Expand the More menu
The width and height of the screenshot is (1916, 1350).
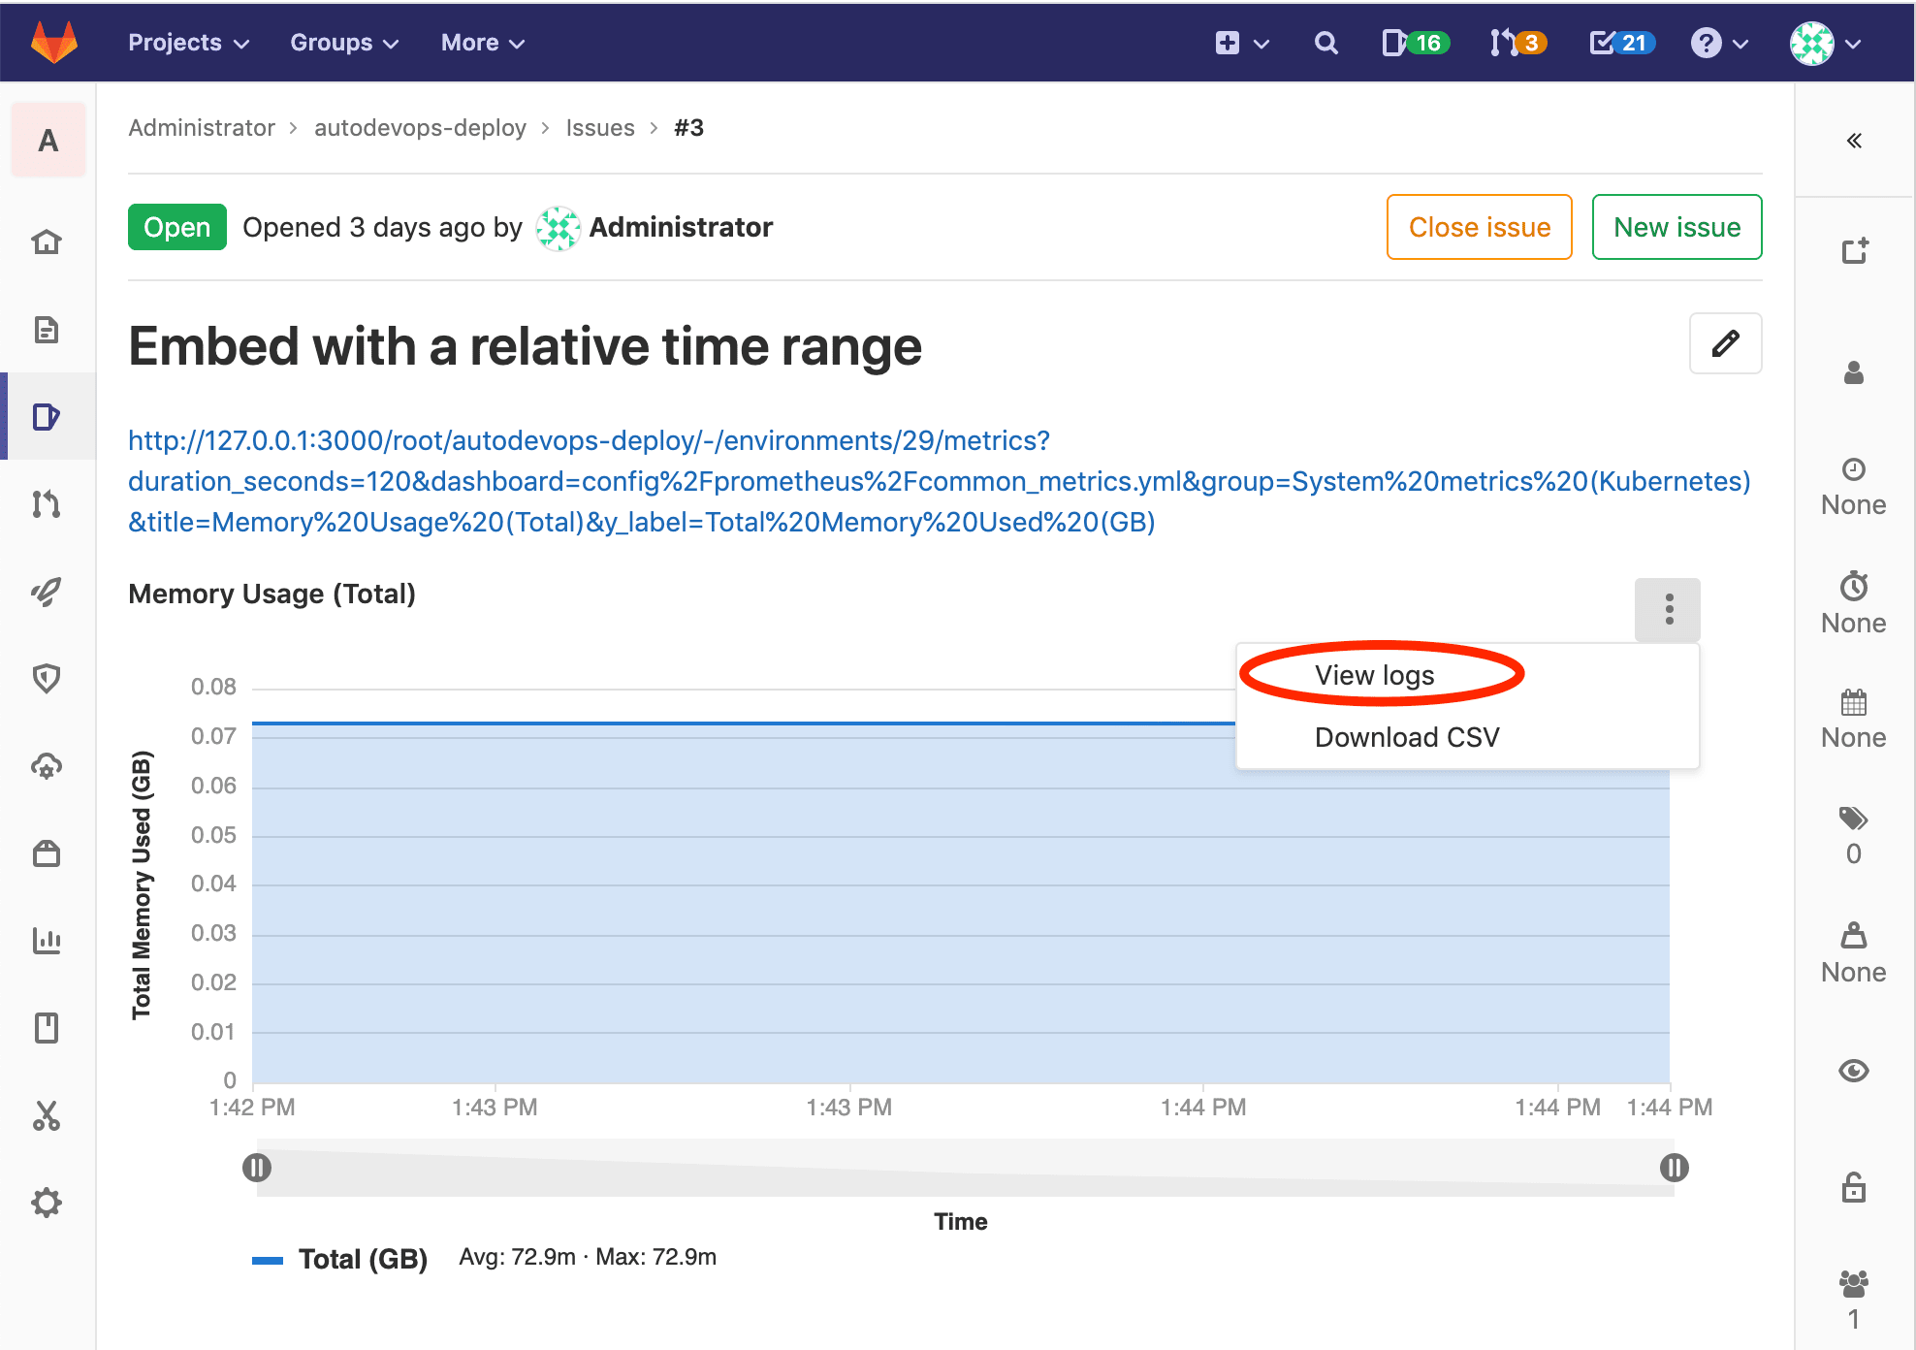tap(482, 42)
